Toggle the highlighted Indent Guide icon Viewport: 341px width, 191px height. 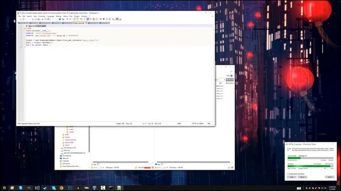(87, 19)
